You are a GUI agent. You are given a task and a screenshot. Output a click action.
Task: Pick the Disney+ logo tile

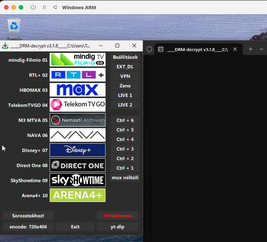click(x=78, y=150)
